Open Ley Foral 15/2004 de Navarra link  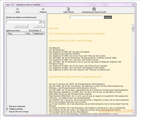pos(88,105)
